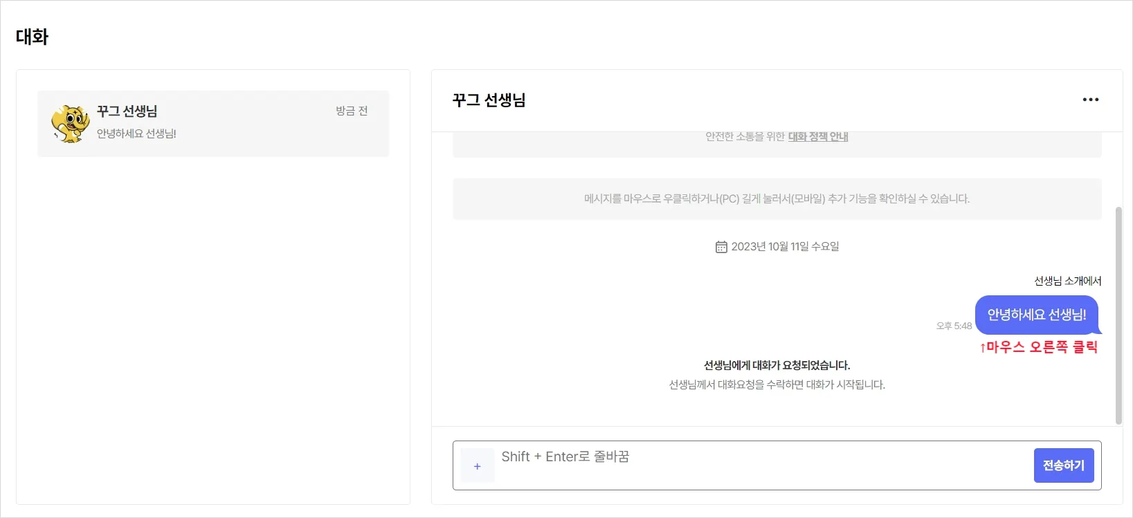Select the 안녕하세요 선생님! blue chat bubble
The height and width of the screenshot is (518, 1133).
[x=1037, y=315]
